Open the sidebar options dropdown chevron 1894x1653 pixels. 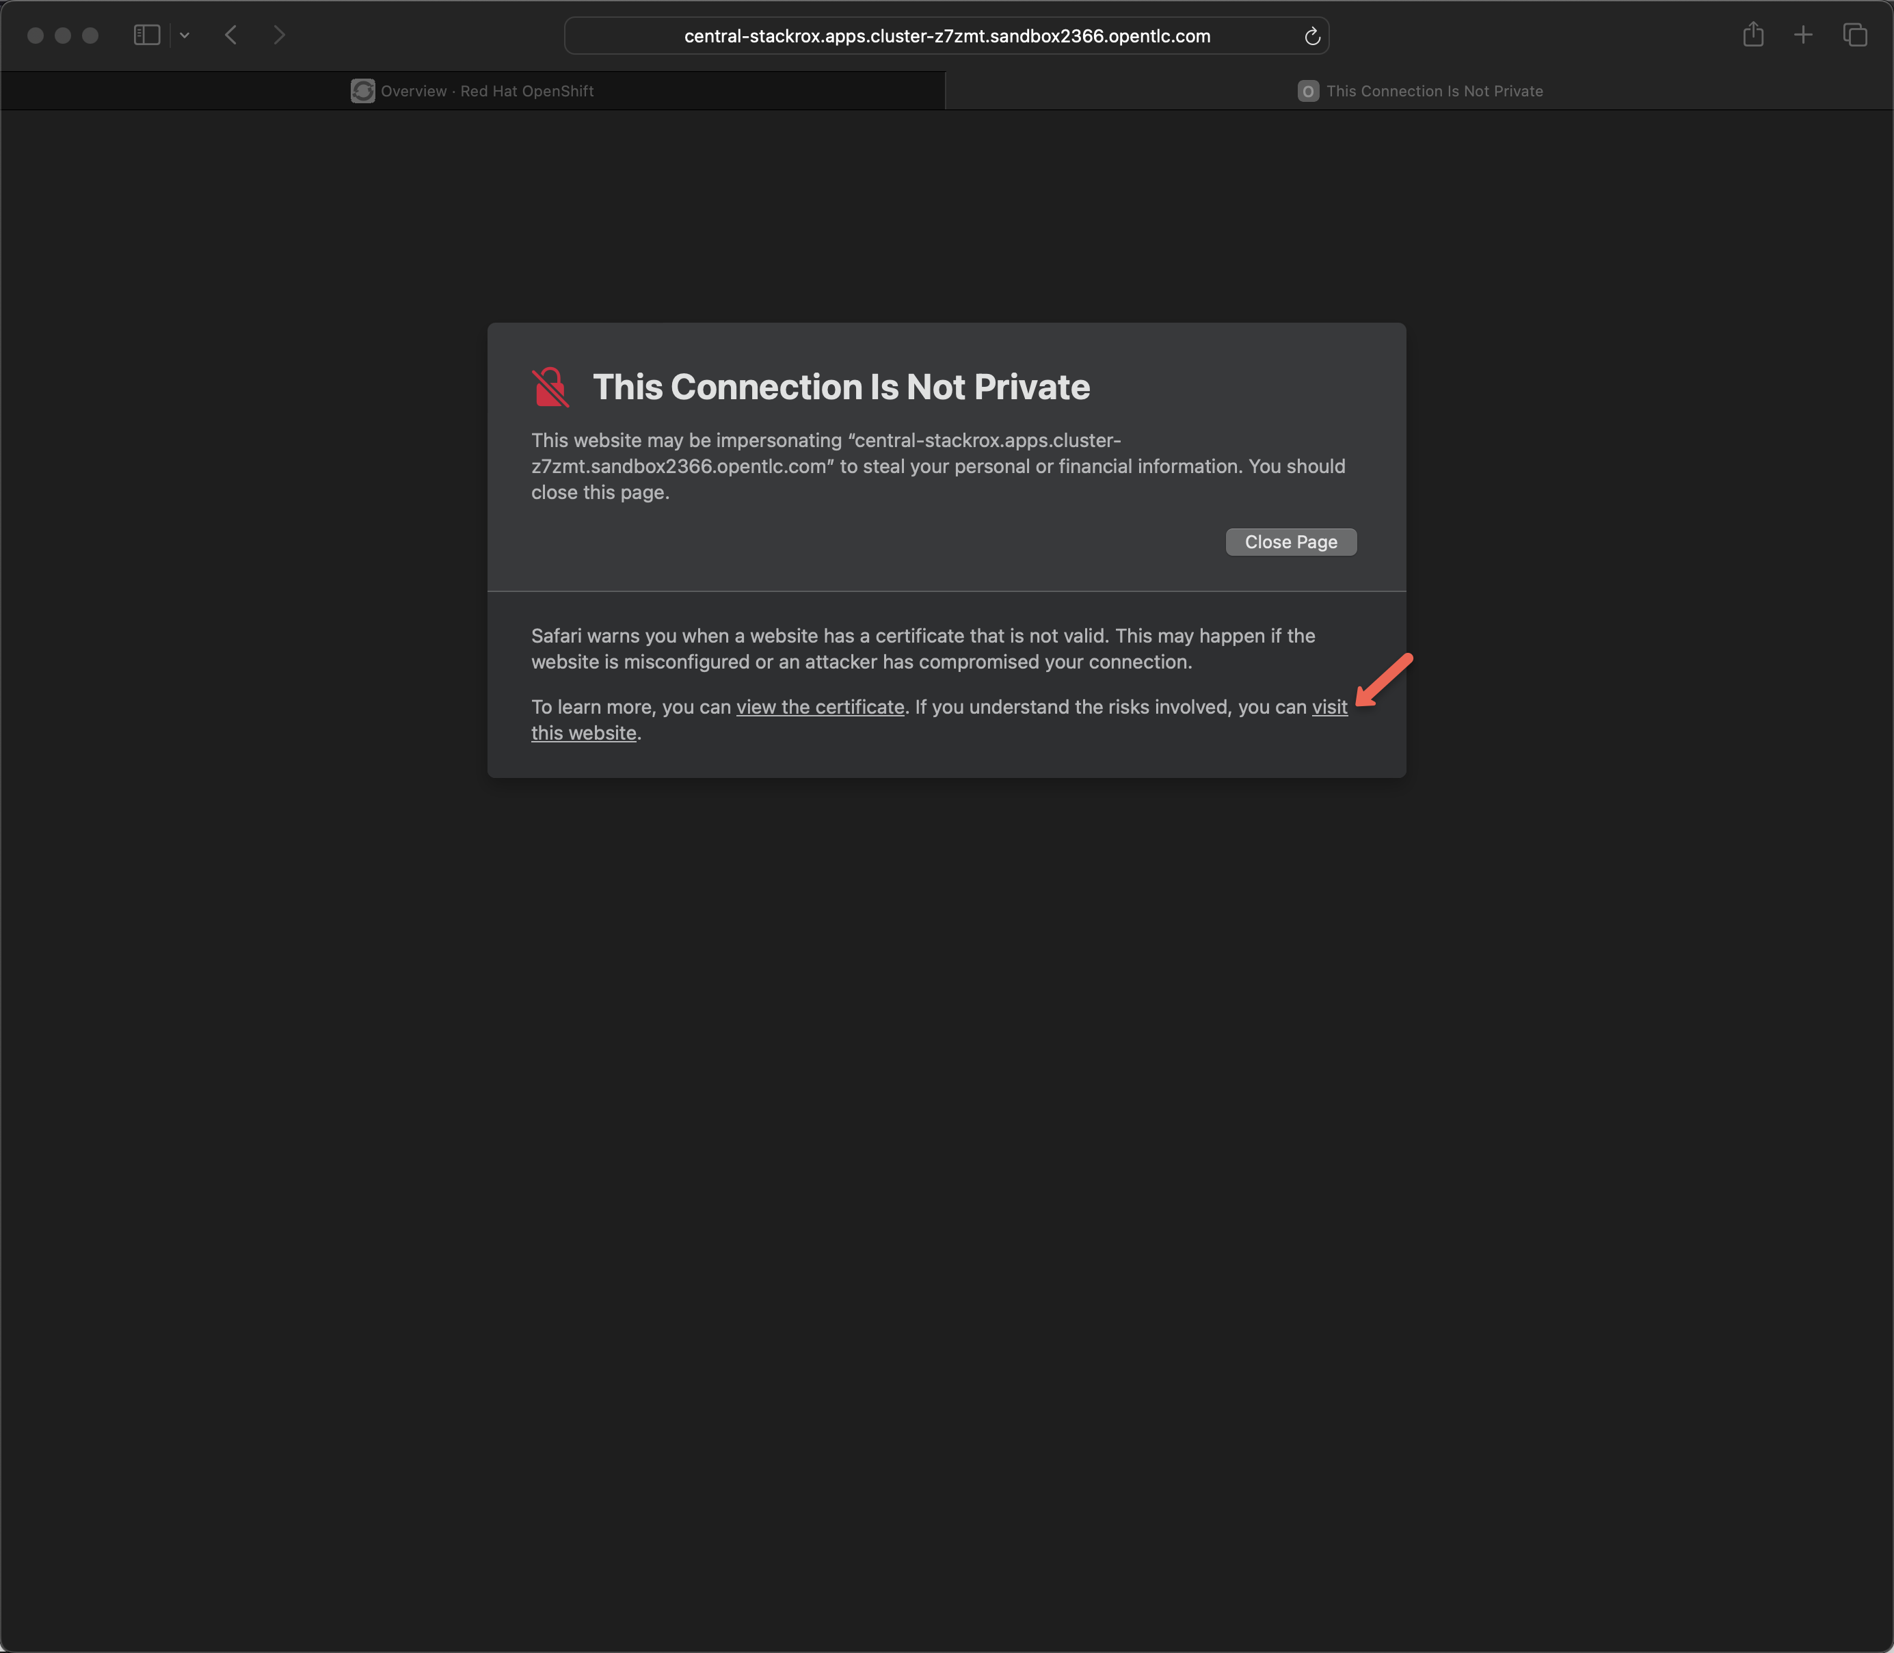[x=185, y=35]
